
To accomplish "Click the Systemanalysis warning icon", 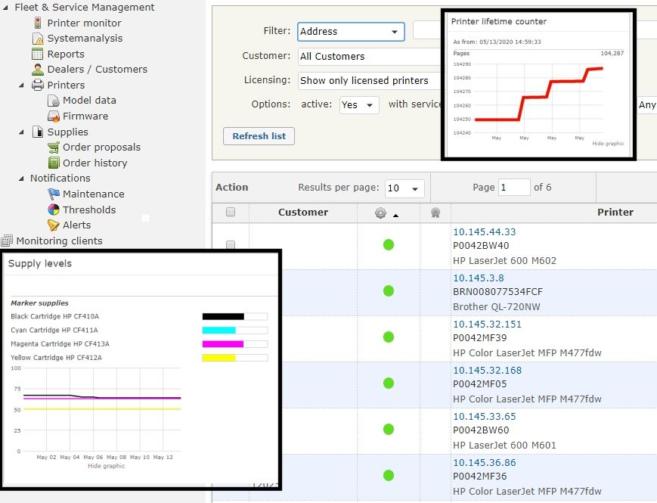I will tap(38, 39).
